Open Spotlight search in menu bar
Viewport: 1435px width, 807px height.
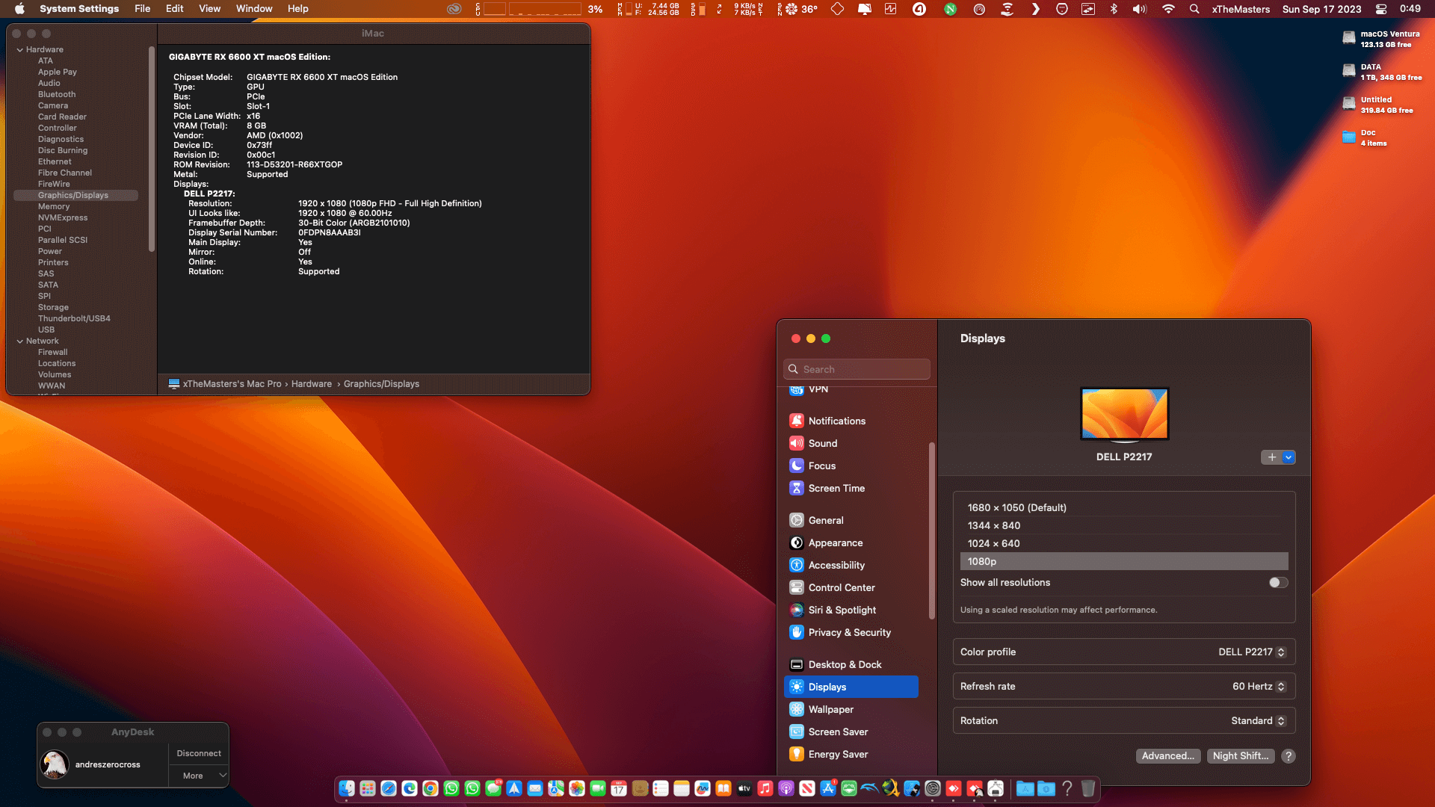[x=1194, y=9]
